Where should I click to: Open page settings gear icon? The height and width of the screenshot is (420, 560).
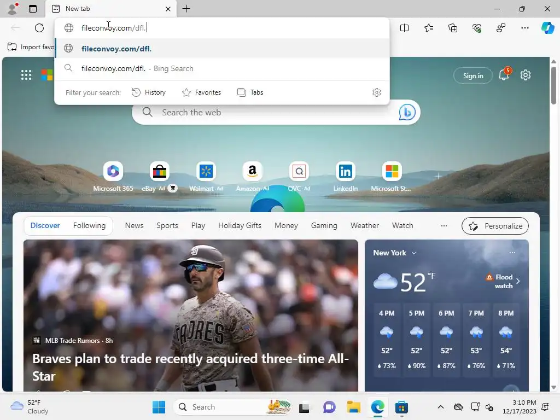pyautogui.click(x=526, y=75)
